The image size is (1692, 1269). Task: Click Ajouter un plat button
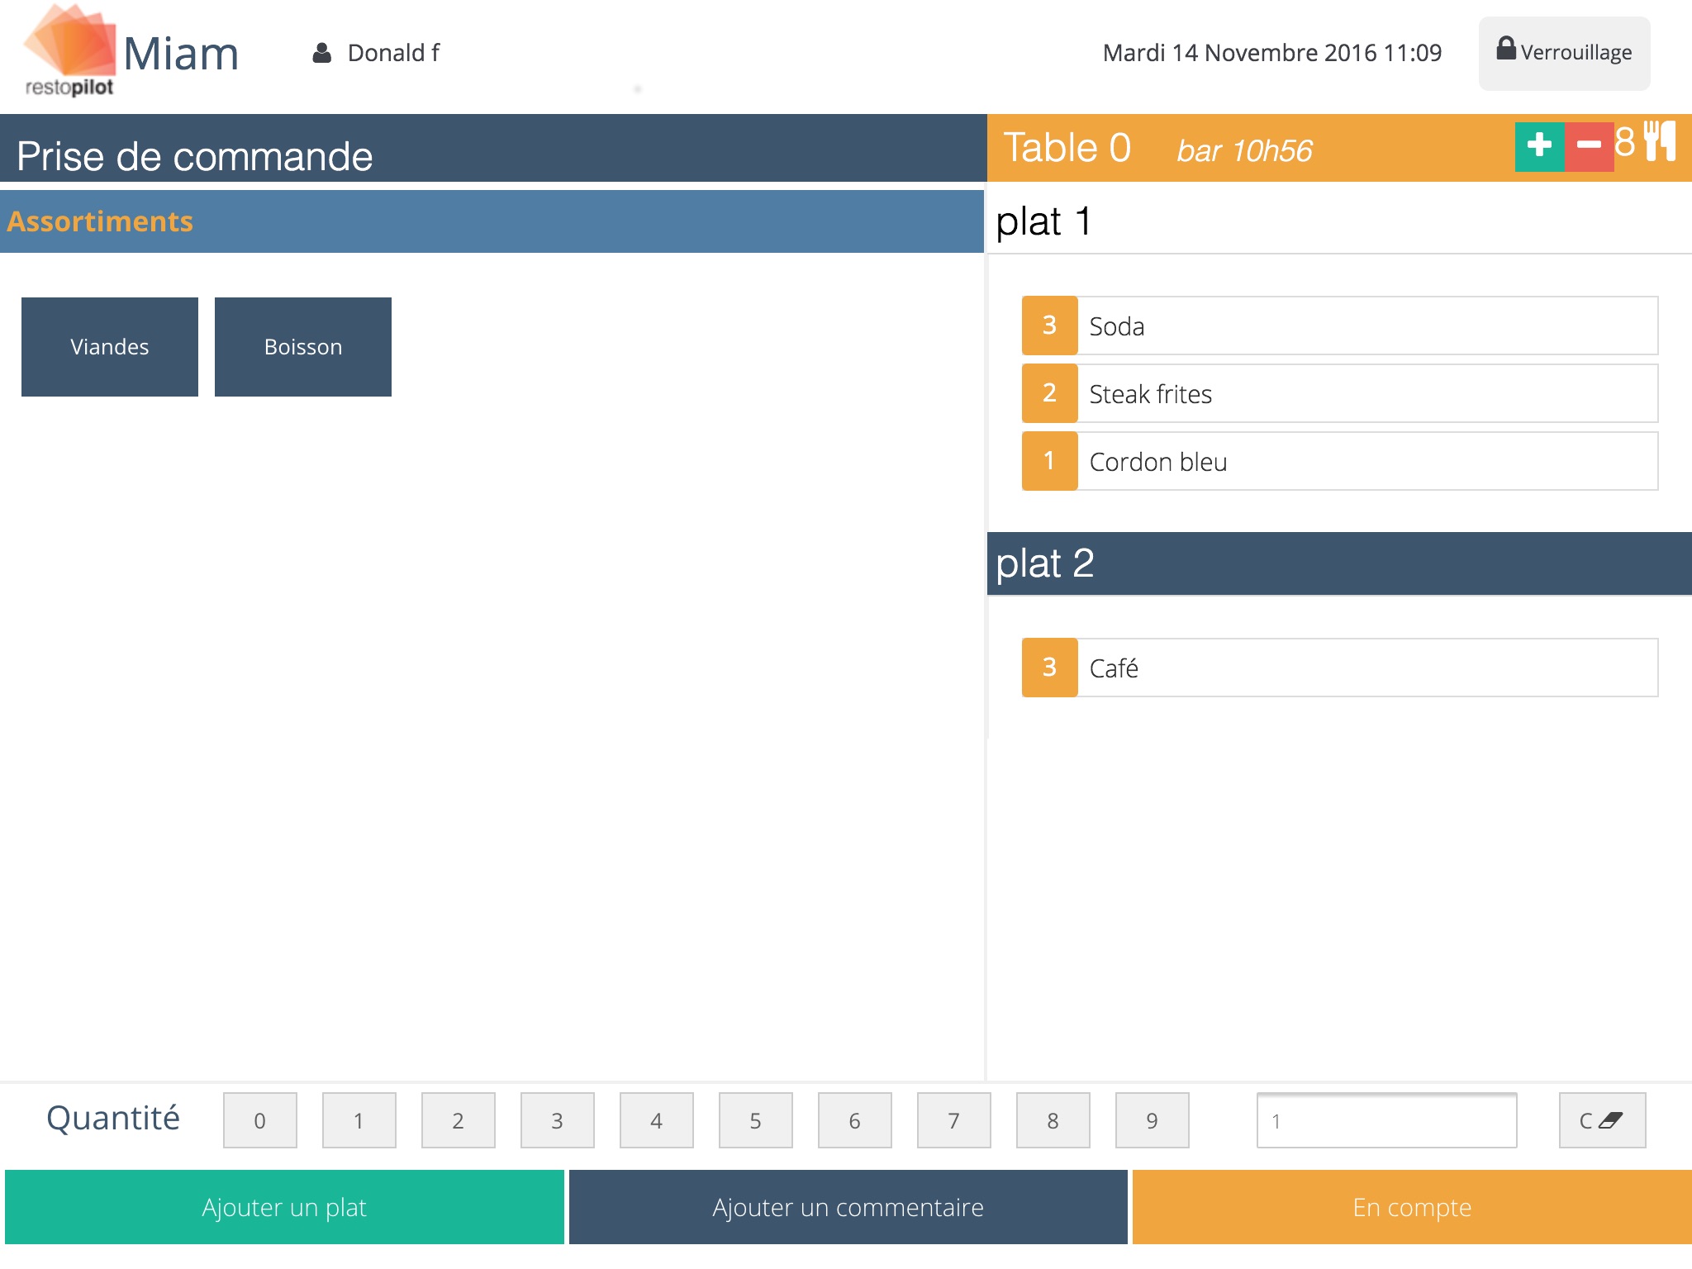(x=284, y=1207)
